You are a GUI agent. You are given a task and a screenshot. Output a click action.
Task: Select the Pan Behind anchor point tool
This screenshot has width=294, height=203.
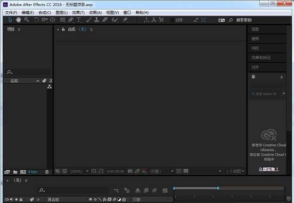pos(53,20)
